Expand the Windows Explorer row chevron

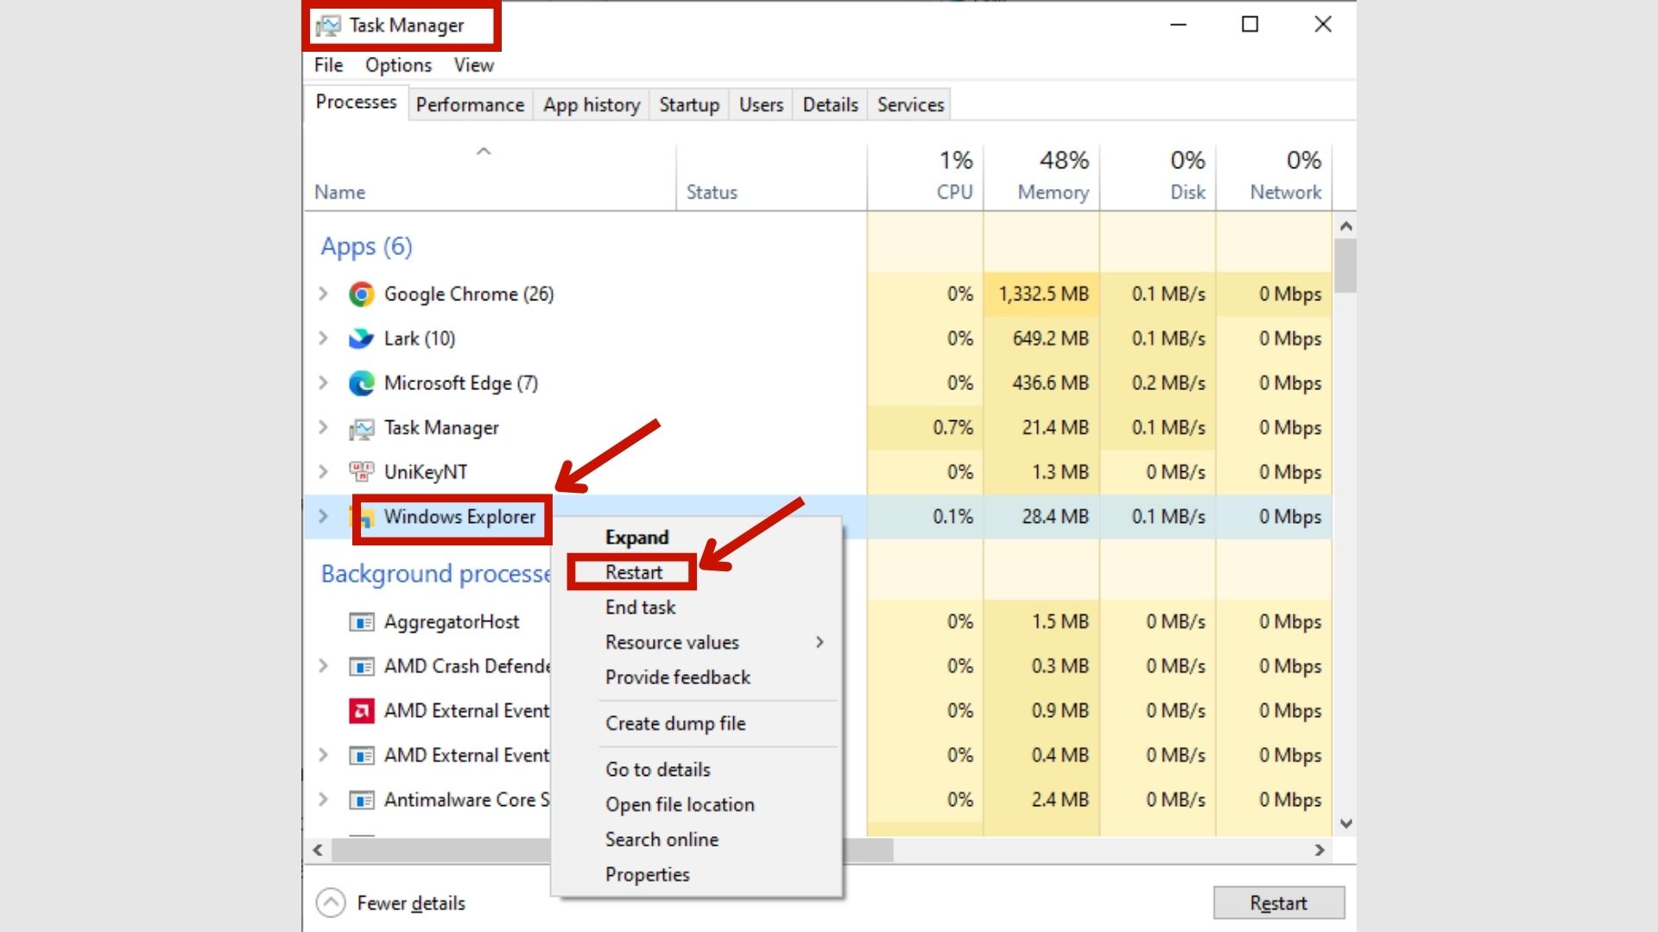click(x=323, y=516)
